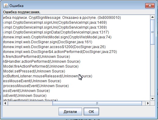Click line processMouseEvent(Unknown Source)
Screen dimensions: 158x120
point(36,86)
